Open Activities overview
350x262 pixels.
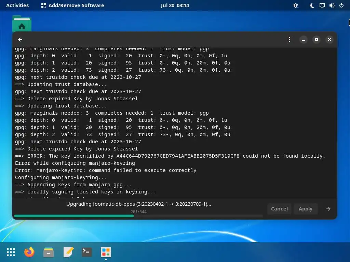(17, 5)
